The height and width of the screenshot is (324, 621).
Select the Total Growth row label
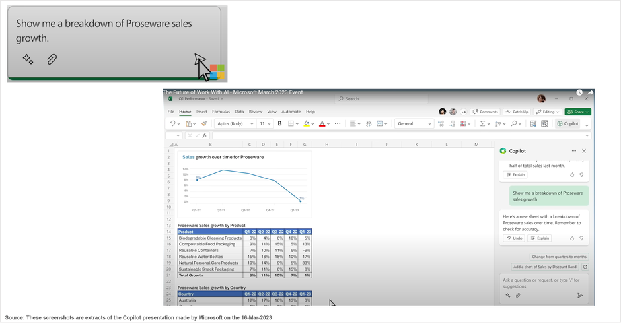coord(190,275)
